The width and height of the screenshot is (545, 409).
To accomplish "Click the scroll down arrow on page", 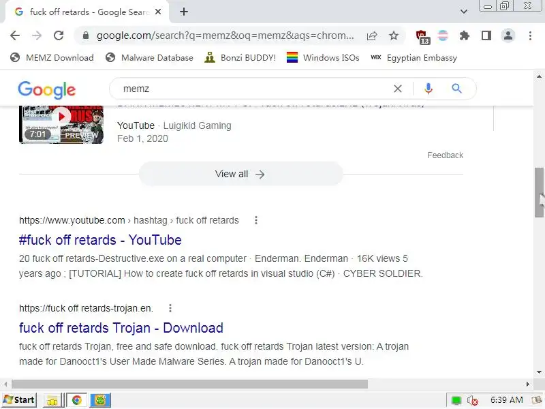I will coord(539,372).
